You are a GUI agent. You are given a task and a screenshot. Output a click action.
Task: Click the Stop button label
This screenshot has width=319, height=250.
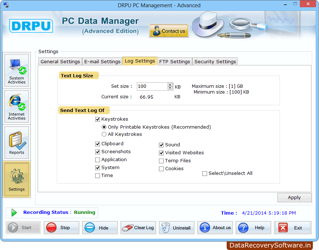click(x=65, y=228)
